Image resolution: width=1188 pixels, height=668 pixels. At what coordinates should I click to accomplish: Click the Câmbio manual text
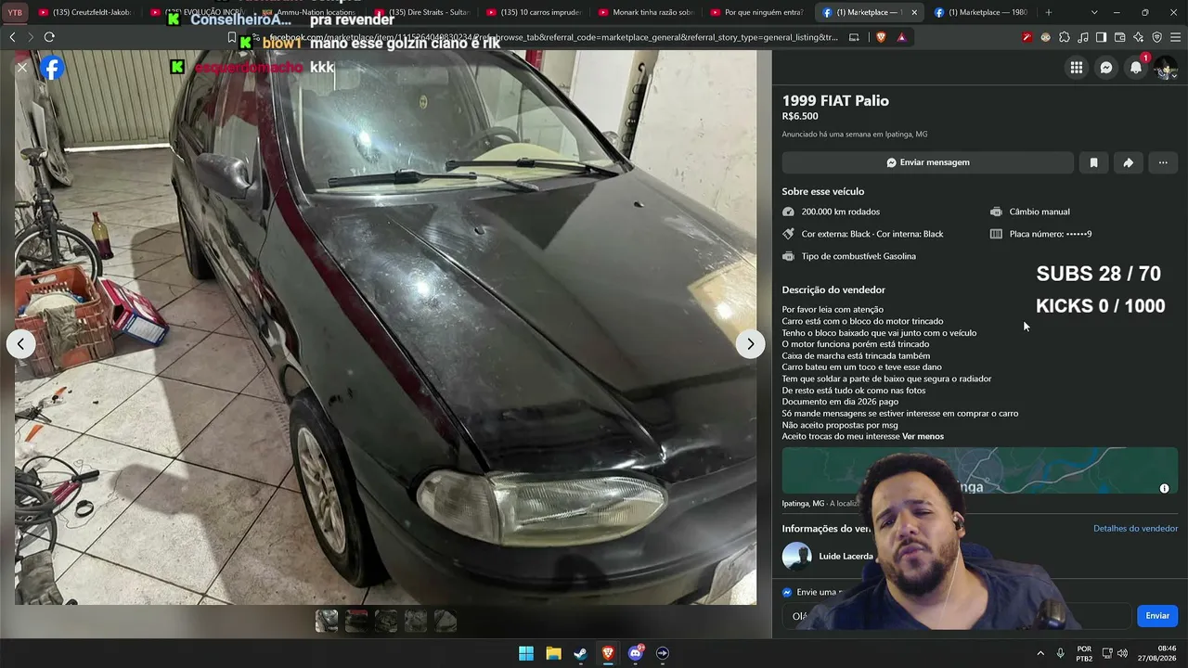pos(1039,212)
